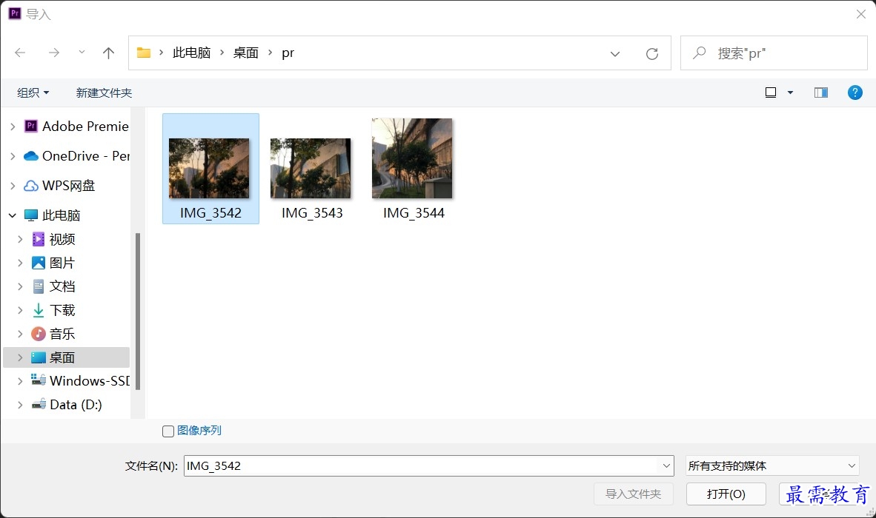Expand the OneDrive tree node
The height and width of the screenshot is (518, 876).
click(13, 156)
